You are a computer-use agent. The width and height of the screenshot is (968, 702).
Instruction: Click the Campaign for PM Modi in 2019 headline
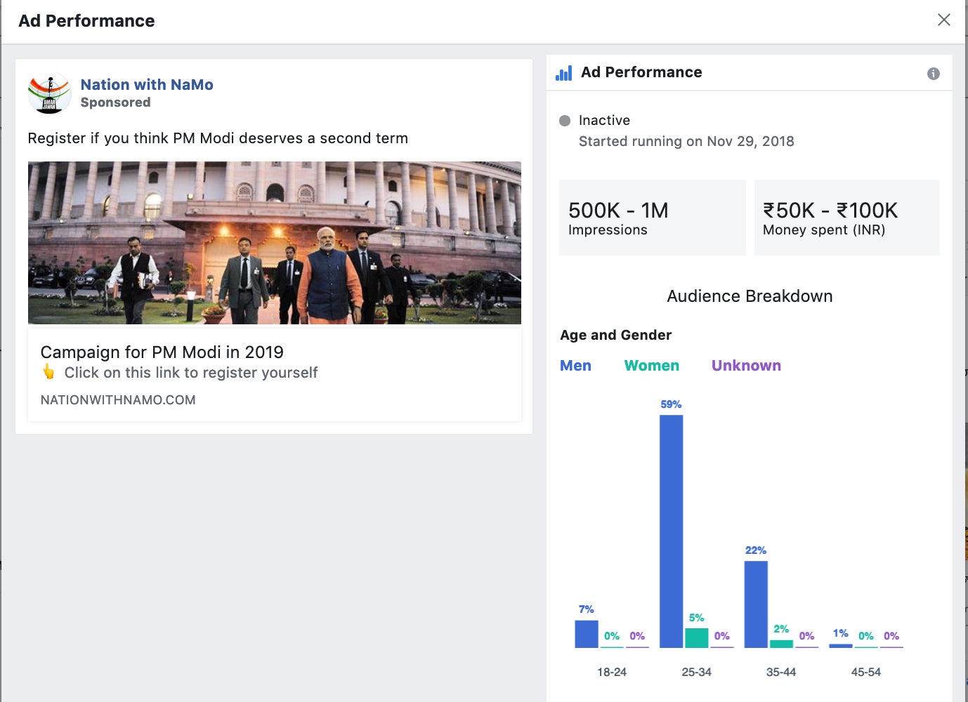[x=162, y=352]
